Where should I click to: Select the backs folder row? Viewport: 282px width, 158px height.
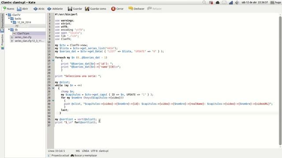click(26, 18)
